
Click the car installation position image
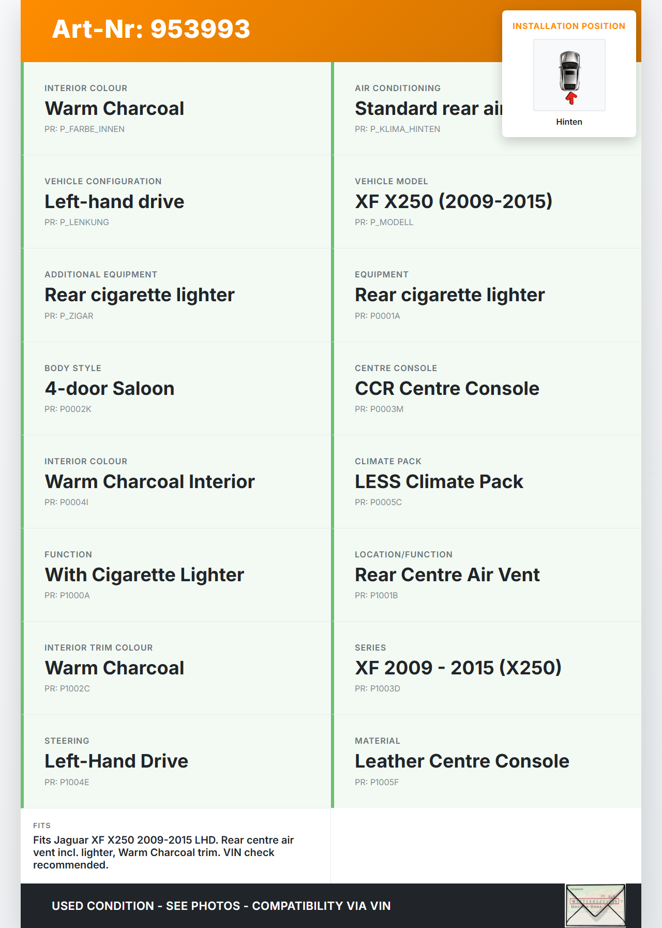(x=569, y=75)
